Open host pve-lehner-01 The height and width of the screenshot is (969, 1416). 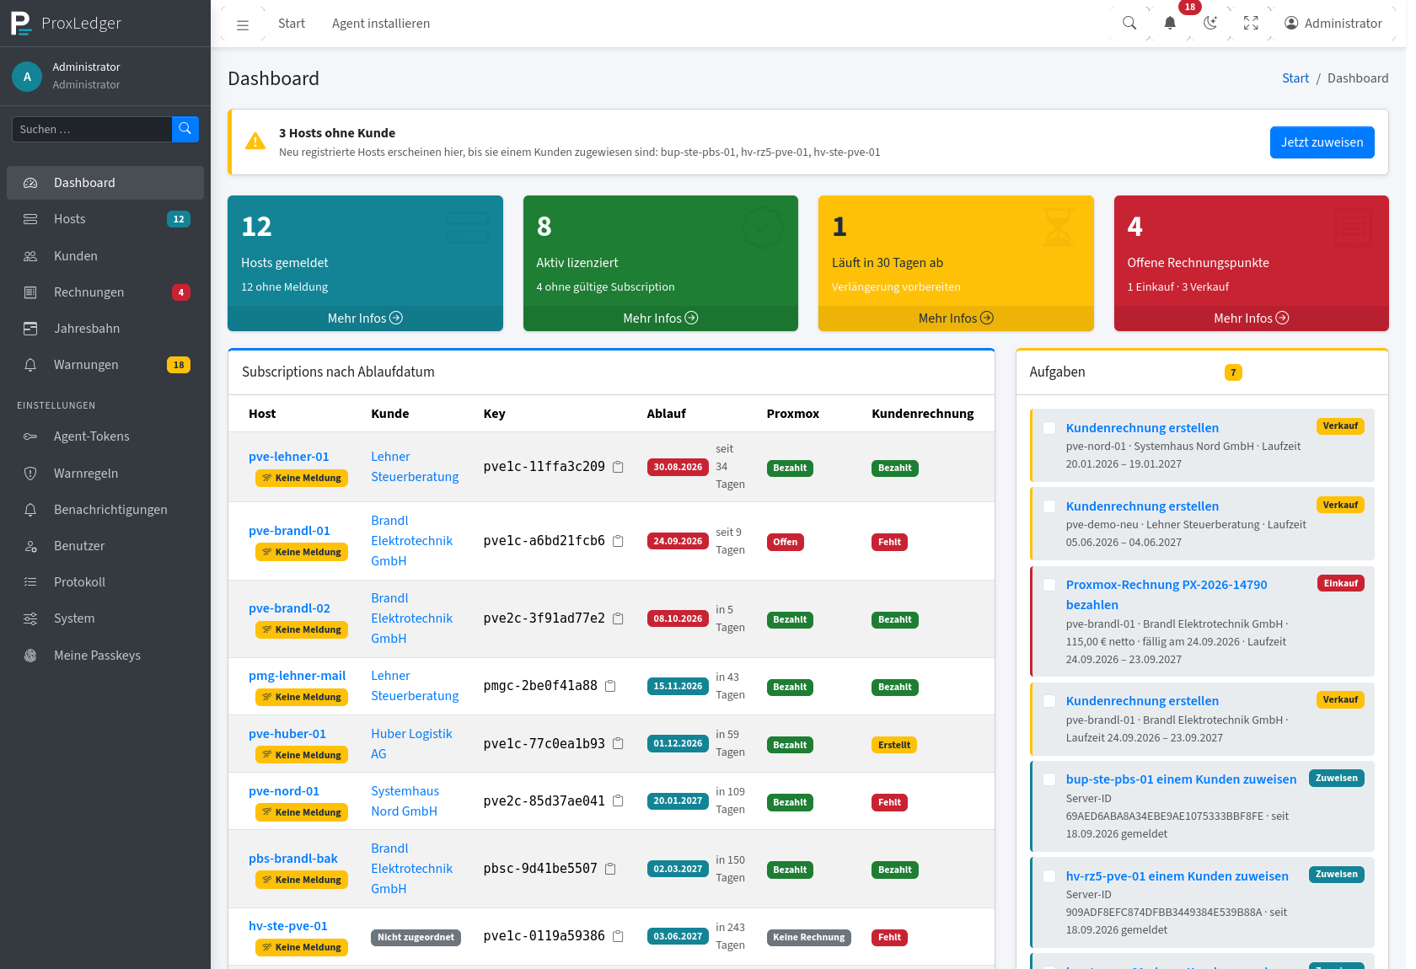click(x=288, y=457)
